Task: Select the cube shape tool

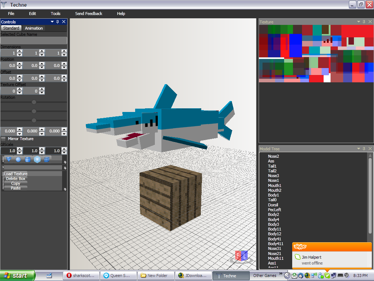Action: click(47, 159)
